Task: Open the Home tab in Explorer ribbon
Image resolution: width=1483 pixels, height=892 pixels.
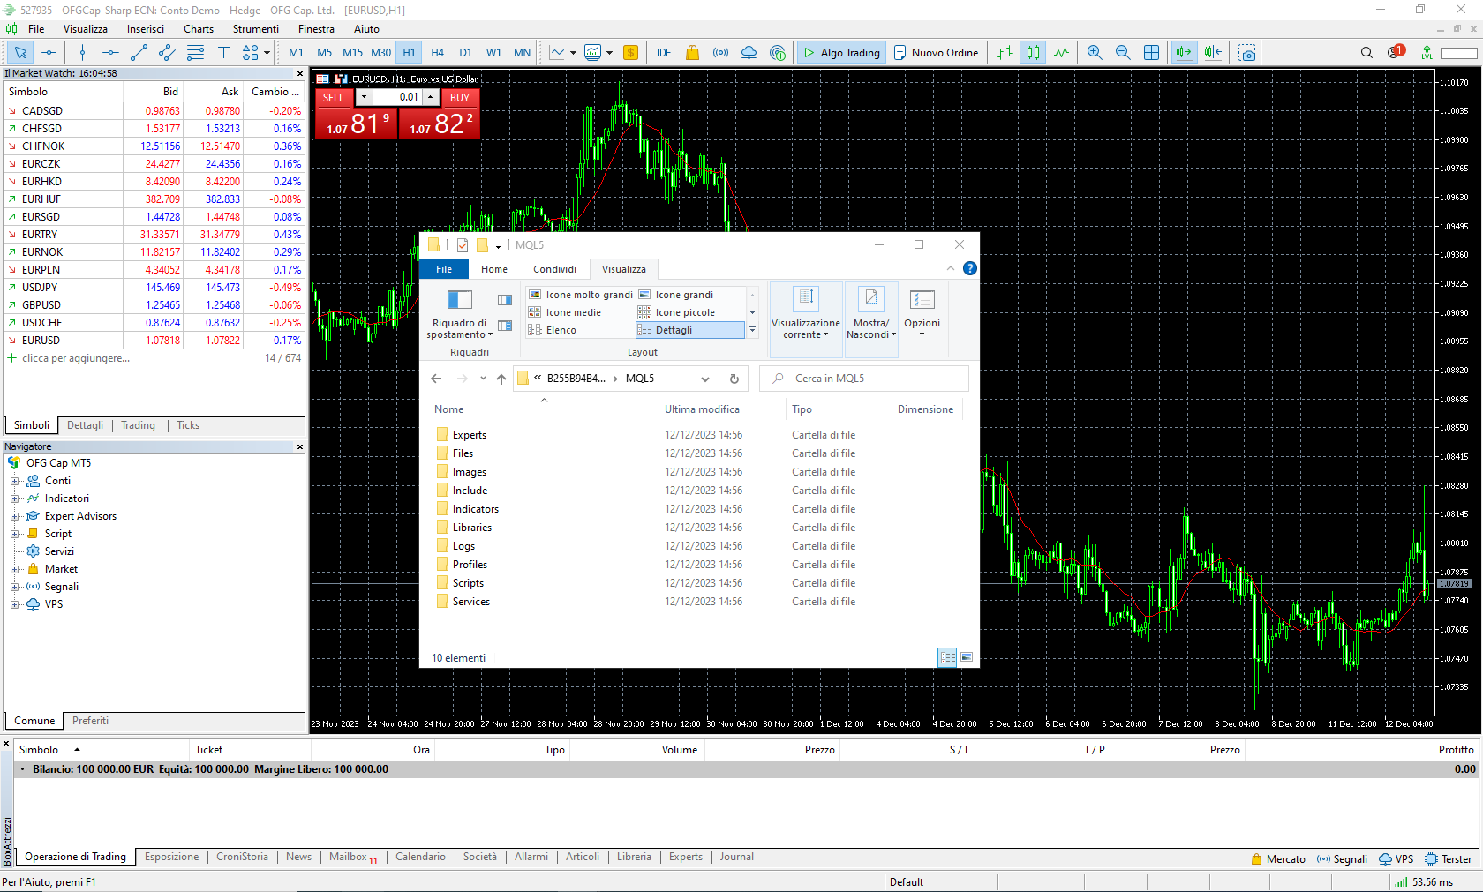Action: pyautogui.click(x=494, y=269)
